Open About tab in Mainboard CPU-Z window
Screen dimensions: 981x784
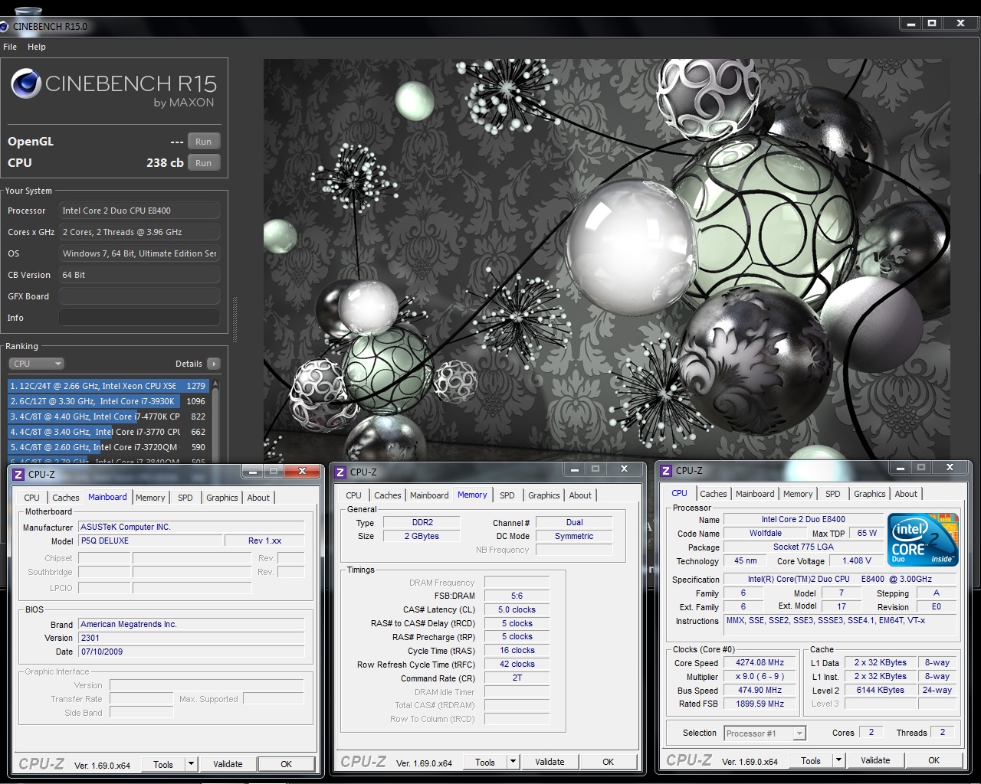tap(258, 498)
